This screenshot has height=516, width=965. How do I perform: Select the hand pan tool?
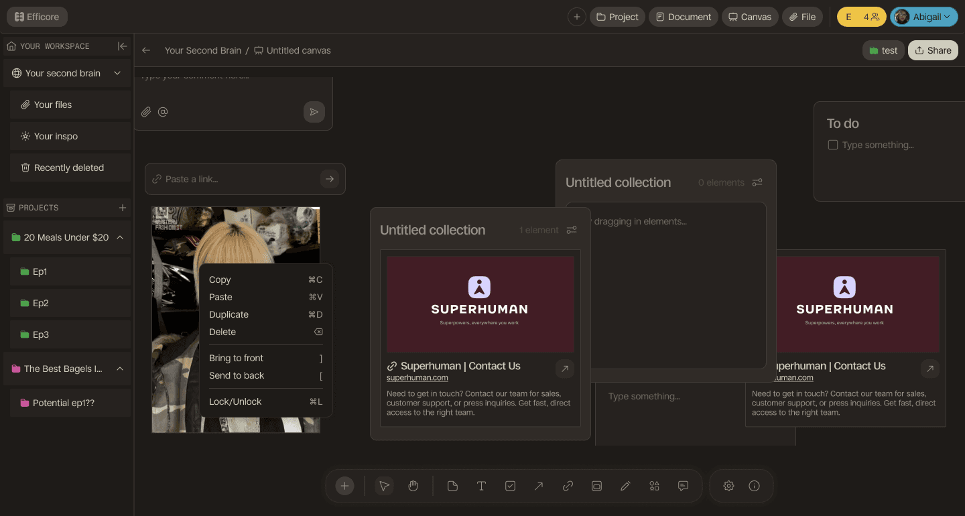click(413, 486)
